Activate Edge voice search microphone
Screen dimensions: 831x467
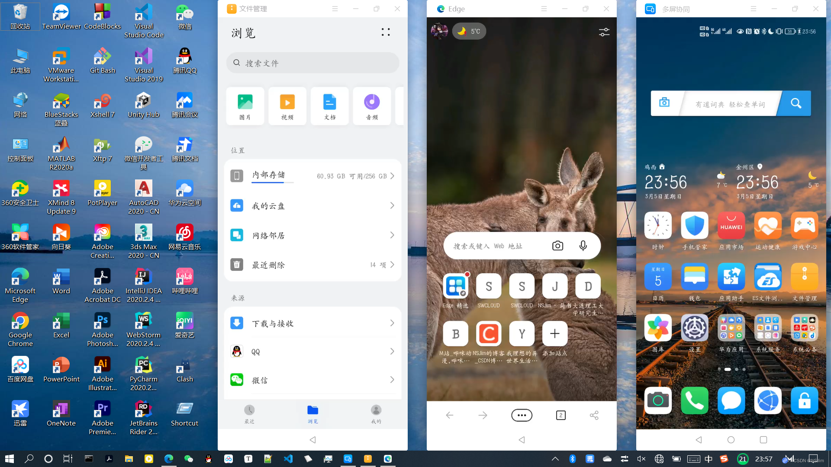coord(583,245)
